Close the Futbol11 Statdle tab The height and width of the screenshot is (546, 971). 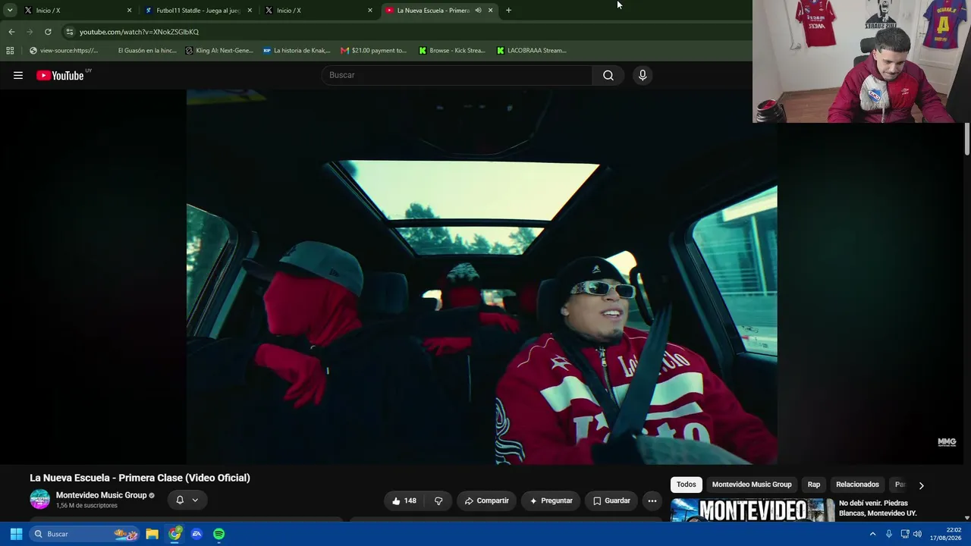point(250,11)
